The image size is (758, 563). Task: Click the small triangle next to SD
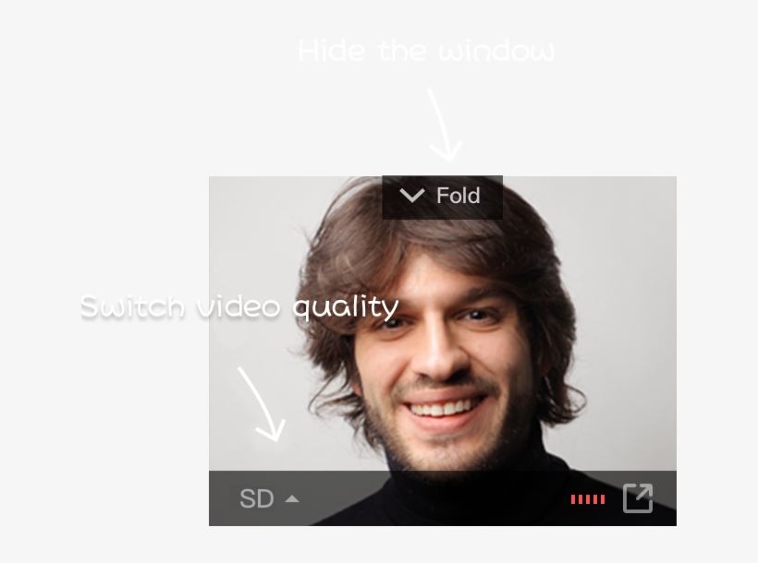292,498
